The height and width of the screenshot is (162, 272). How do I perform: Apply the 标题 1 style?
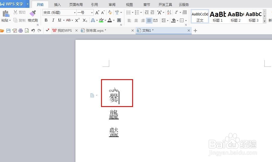tap(218, 17)
